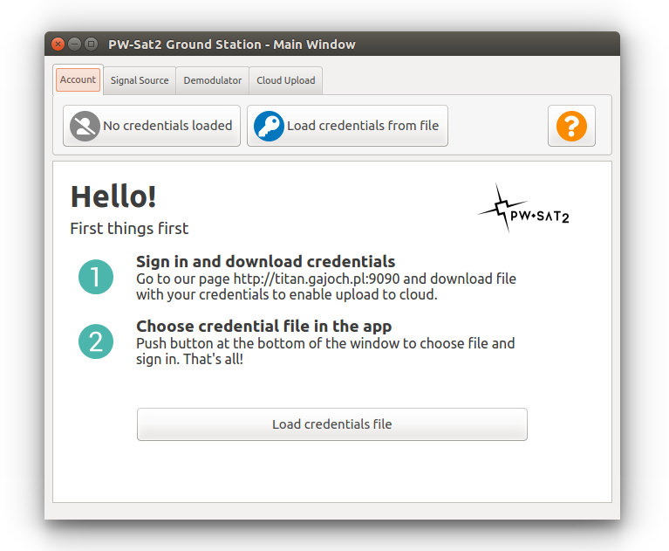The height and width of the screenshot is (551, 669).
Task: Click the green step 2 circle
Action: (96, 341)
